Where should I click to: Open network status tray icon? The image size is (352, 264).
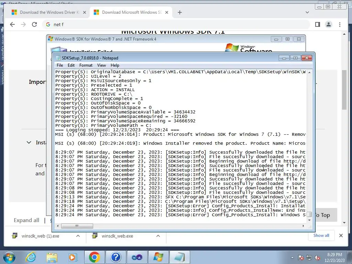[x=309, y=258]
